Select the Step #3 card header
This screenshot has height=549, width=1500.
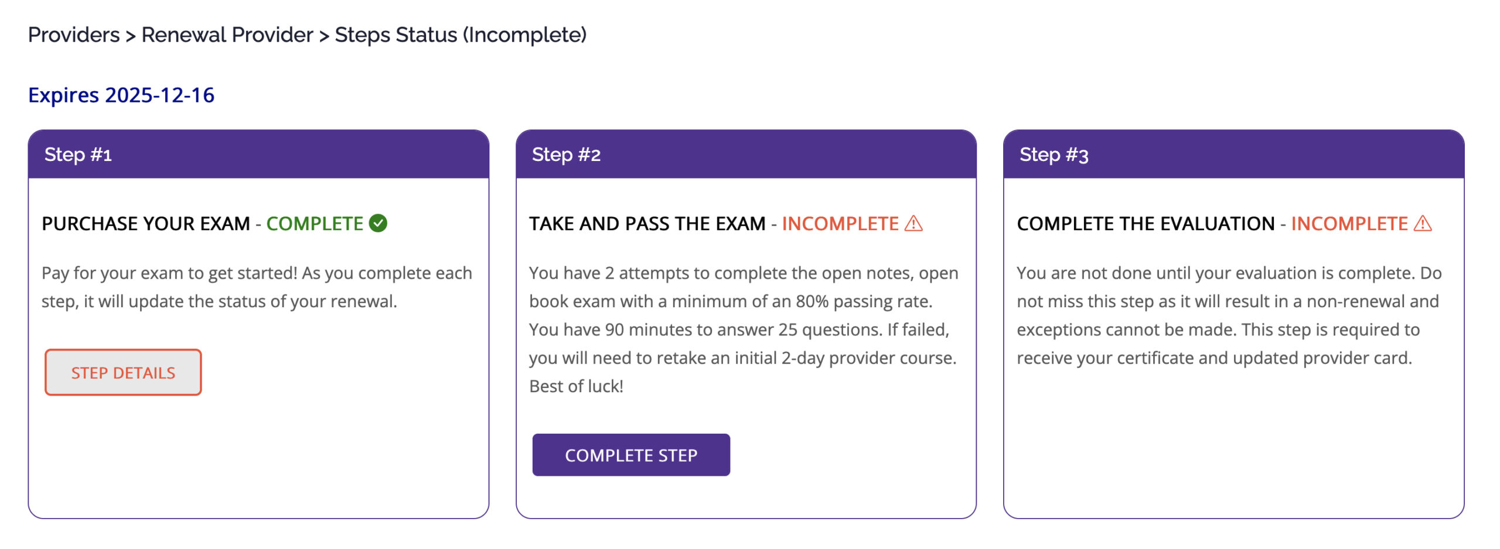click(1233, 155)
